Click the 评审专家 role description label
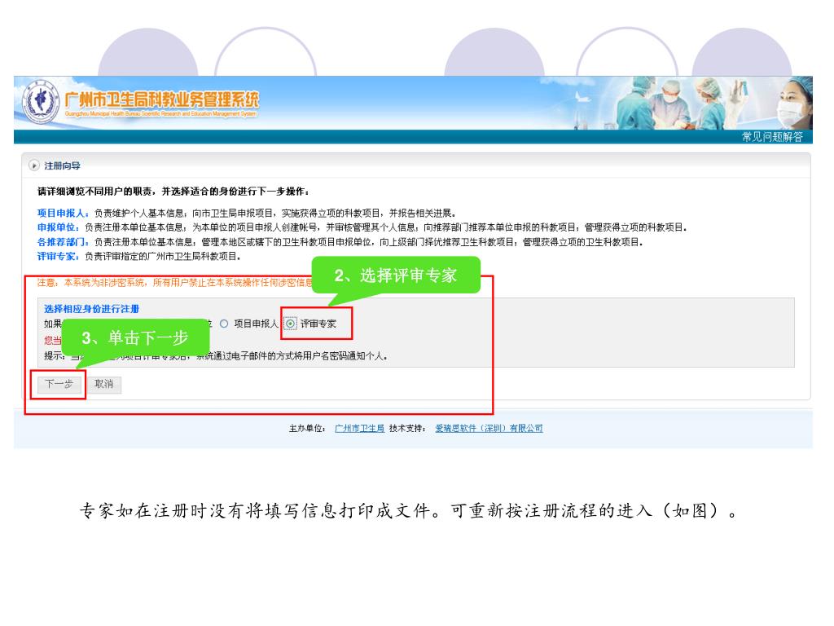This screenshot has width=834, height=626. pos(59,256)
